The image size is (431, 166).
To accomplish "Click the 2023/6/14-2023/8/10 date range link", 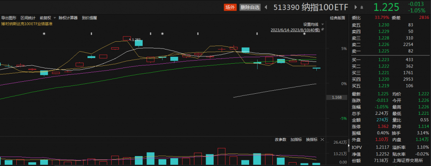I will 295,30.
